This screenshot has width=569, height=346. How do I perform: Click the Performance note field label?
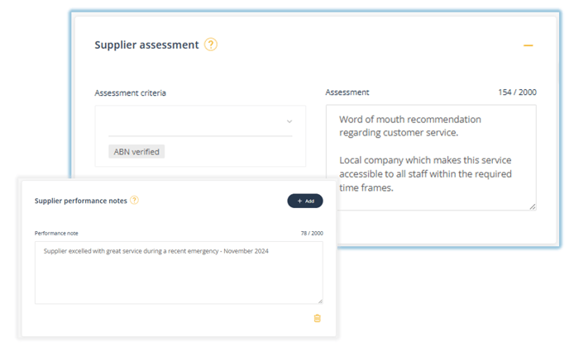coord(56,234)
